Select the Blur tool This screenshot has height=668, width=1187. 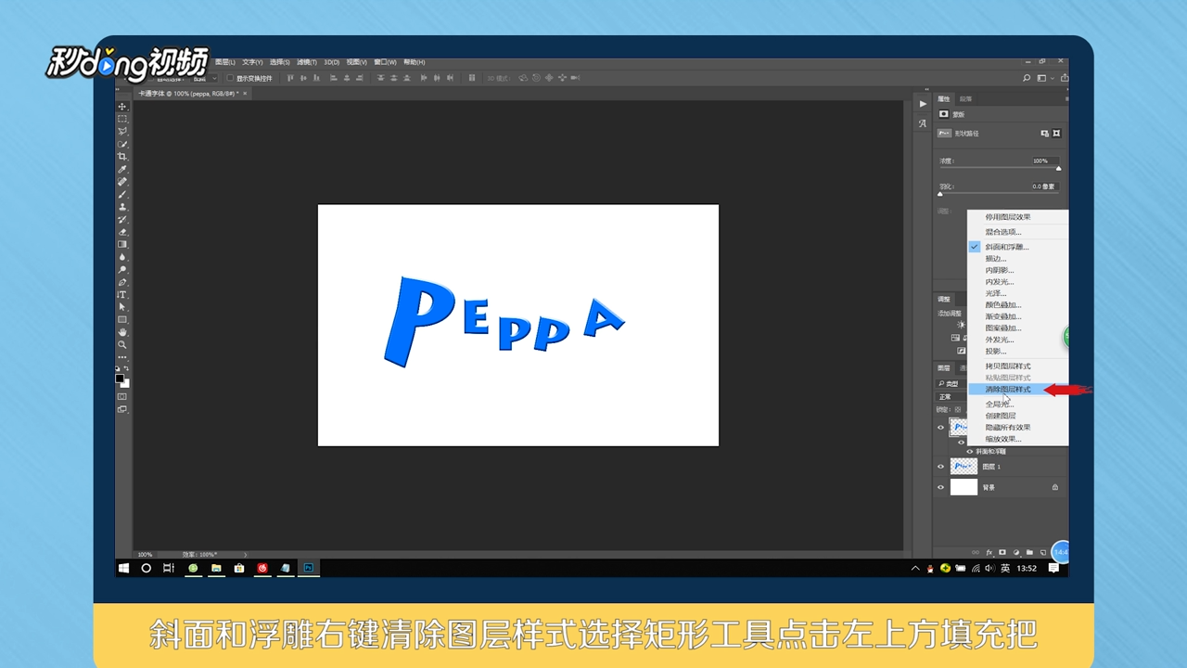[122, 257]
